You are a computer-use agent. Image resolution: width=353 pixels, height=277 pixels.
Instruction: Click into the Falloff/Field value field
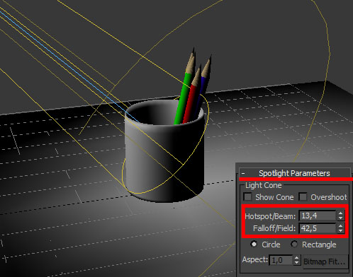click(318, 228)
